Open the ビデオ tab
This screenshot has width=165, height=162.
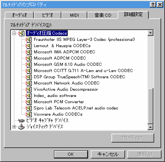pyautogui.click(x=47, y=15)
